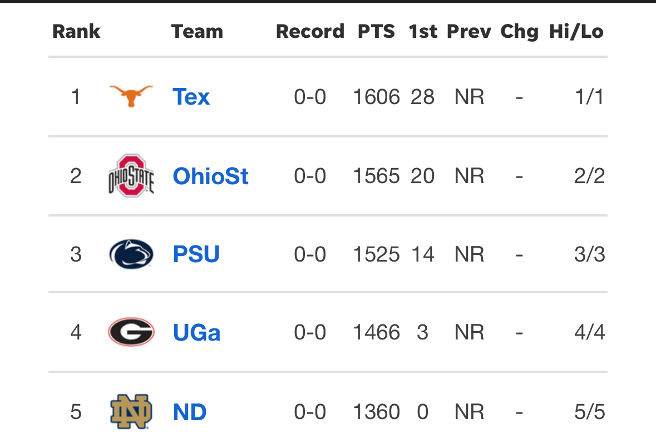Open the OhioSt team link

pyautogui.click(x=210, y=176)
